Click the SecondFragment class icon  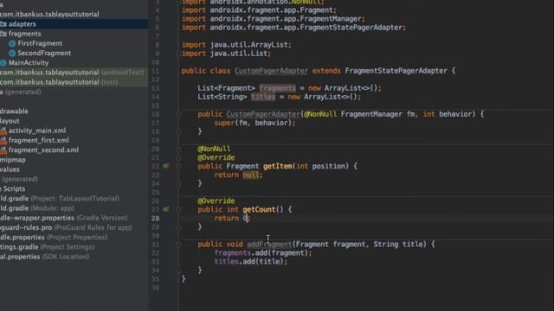[x=12, y=54]
